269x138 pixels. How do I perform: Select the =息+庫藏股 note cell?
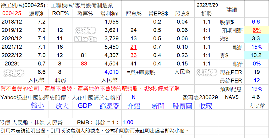(141, 72)
